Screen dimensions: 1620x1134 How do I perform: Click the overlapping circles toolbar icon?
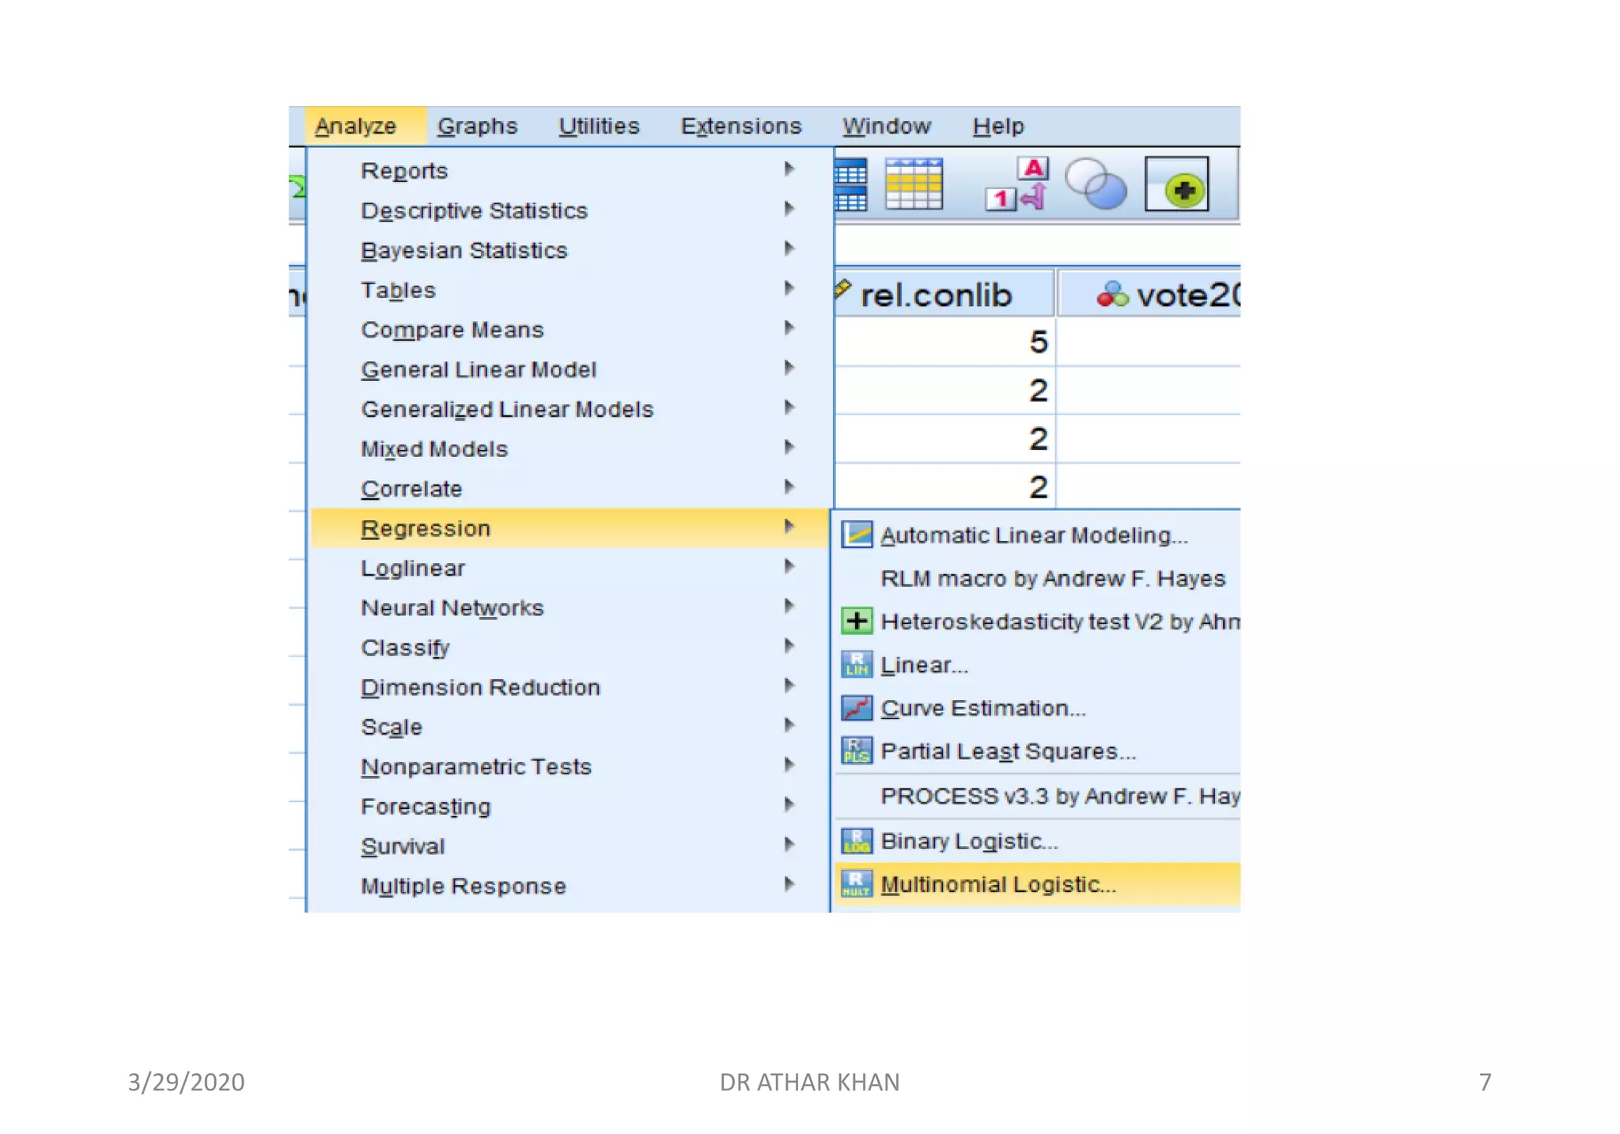tap(1096, 184)
